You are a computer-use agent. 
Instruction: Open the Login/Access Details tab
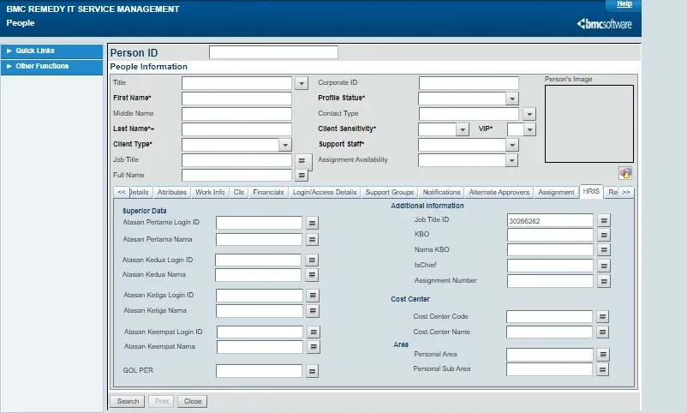click(325, 192)
